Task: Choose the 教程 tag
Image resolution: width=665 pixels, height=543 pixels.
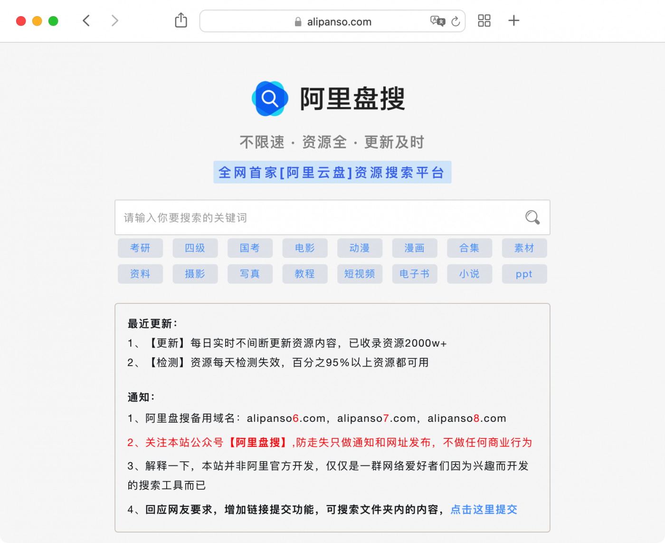Action: [305, 274]
